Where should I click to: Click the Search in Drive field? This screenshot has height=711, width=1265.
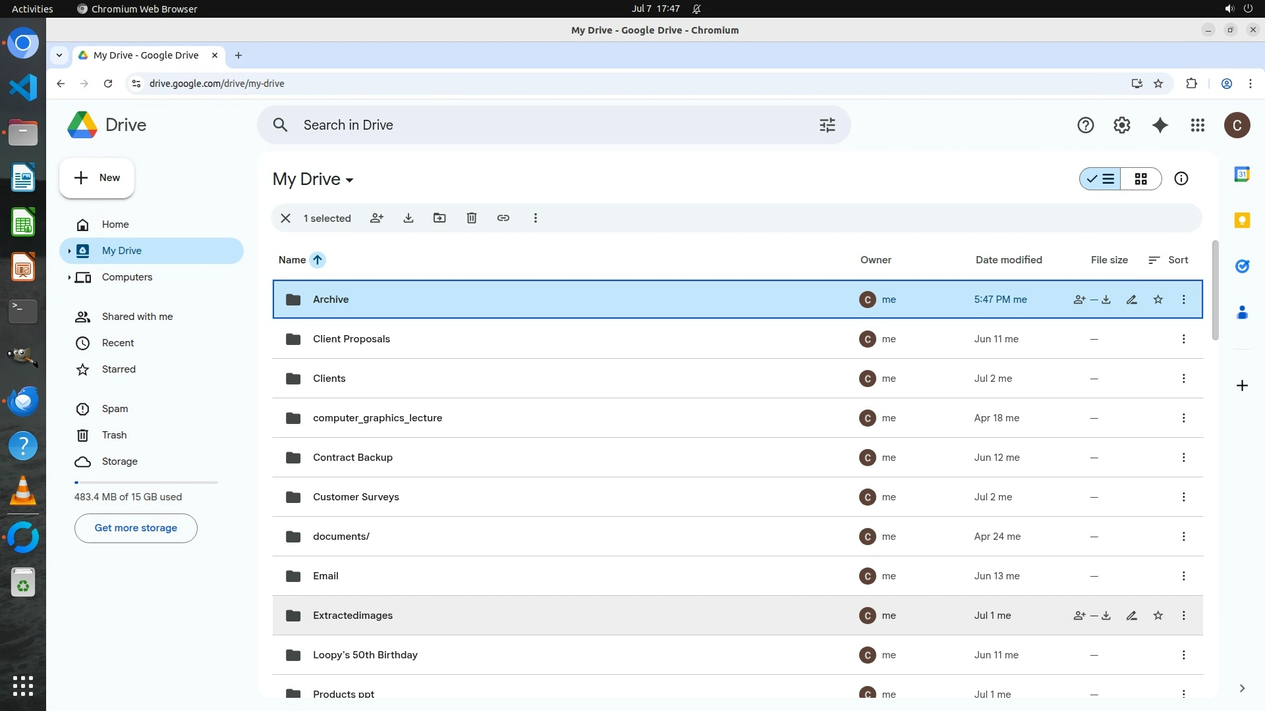click(540, 125)
